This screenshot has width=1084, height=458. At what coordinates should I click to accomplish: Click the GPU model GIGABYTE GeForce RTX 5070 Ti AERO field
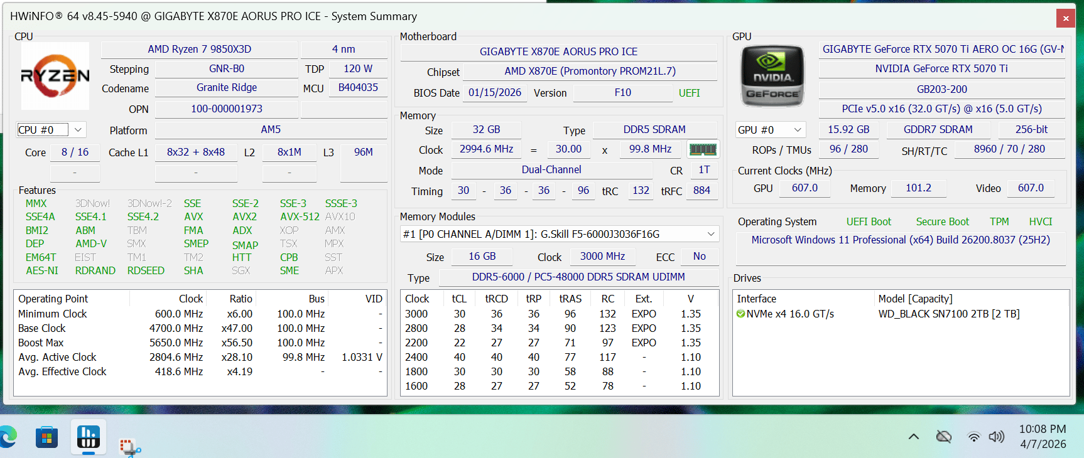[942, 49]
